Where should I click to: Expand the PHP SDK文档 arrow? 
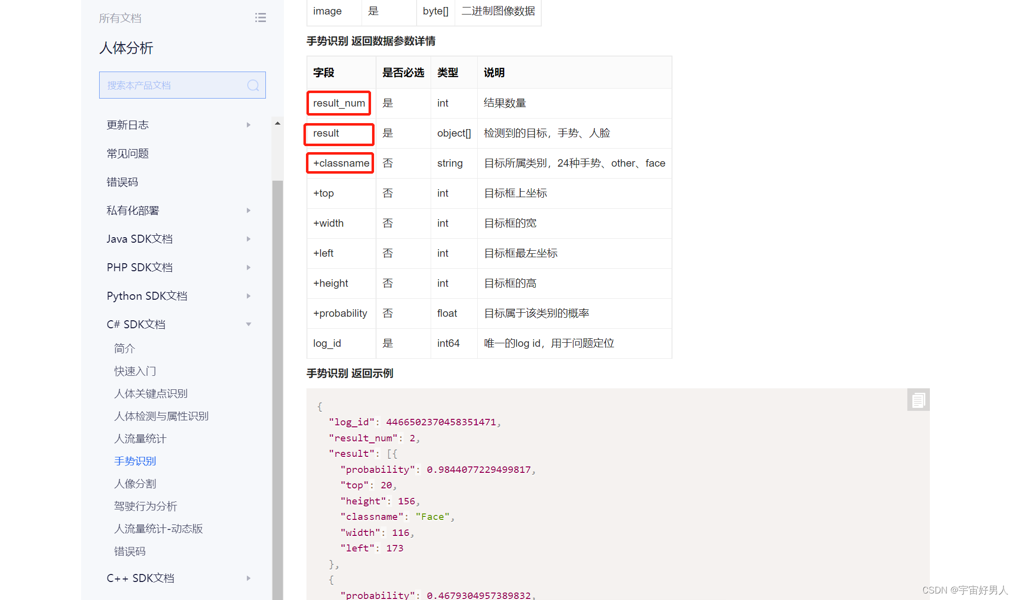click(248, 267)
